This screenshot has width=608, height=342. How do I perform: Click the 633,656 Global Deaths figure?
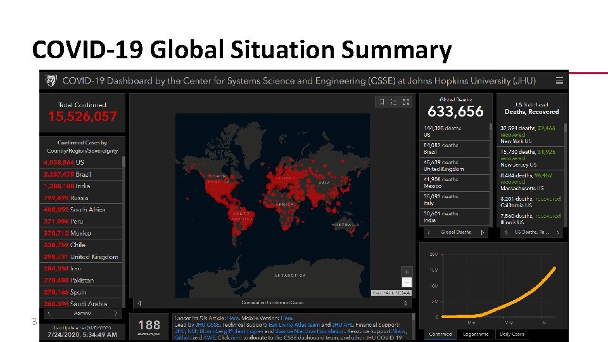(x=455, y=111)
